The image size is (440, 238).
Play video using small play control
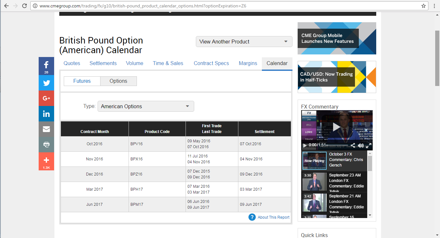coord(305,145)
